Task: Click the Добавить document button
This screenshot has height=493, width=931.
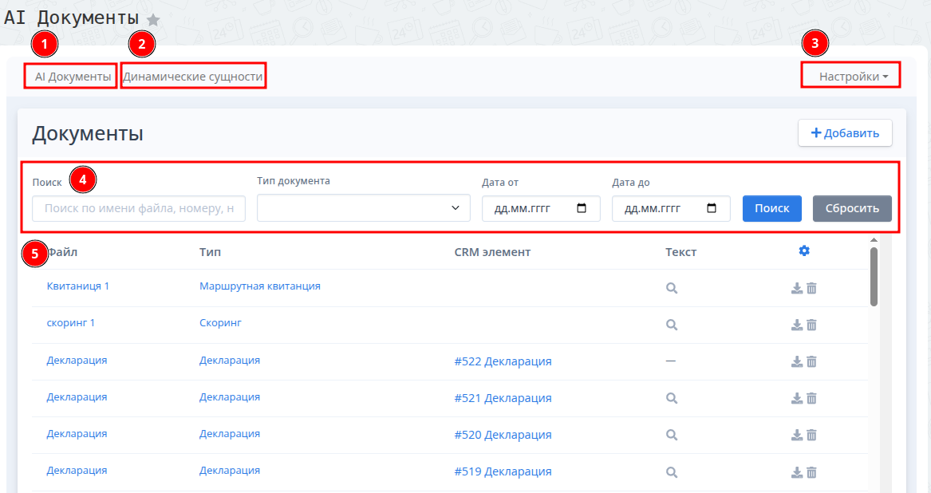Action: pos(845,133)
